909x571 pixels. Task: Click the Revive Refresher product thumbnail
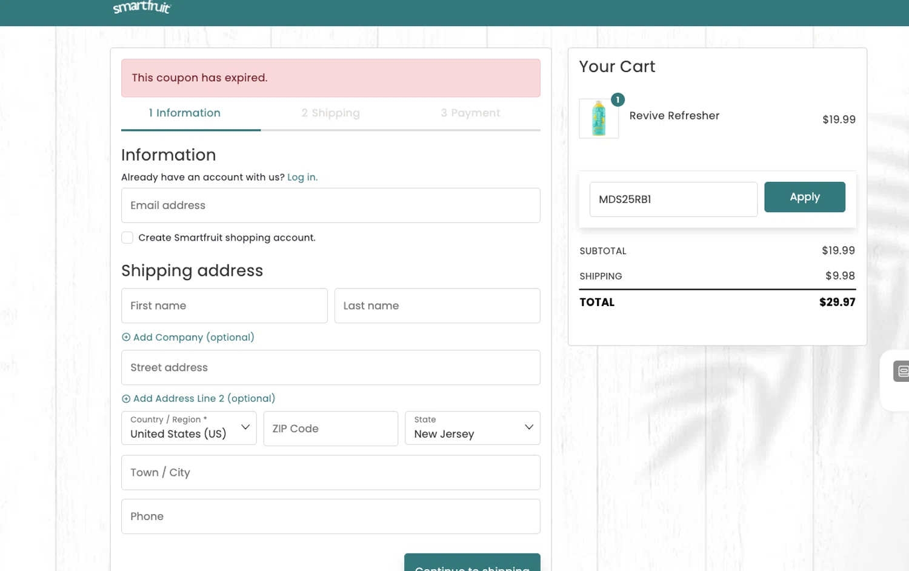coord(599,119)
